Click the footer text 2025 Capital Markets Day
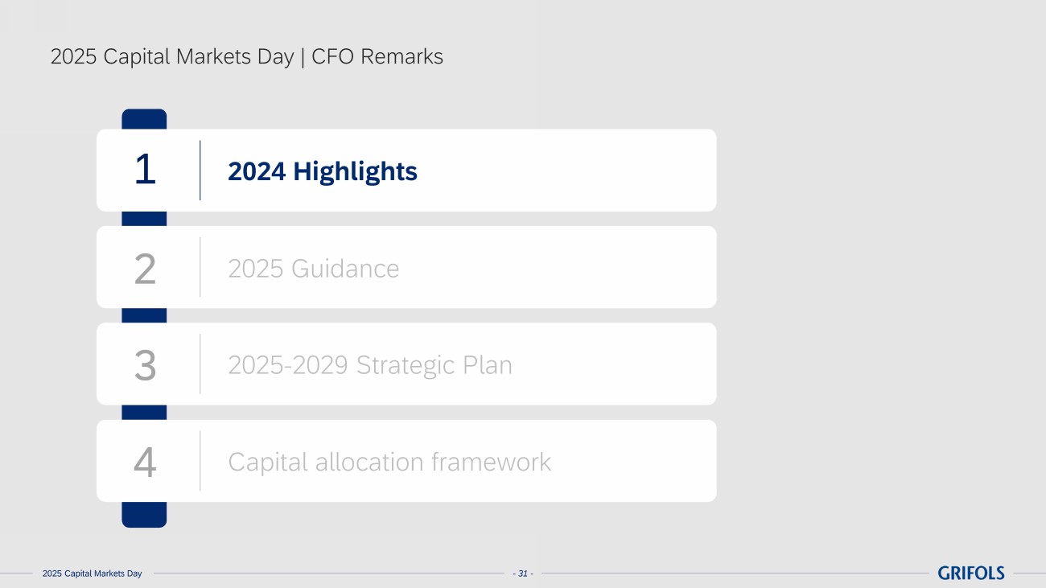This screenshot has width=1046, height=588. point(92,574)
